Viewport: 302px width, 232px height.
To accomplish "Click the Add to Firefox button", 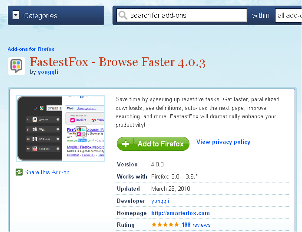I will 153,144.
